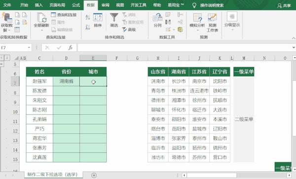296x179 pixels.
Task: Expand the formula bar
Action: (x=294, y=47)
